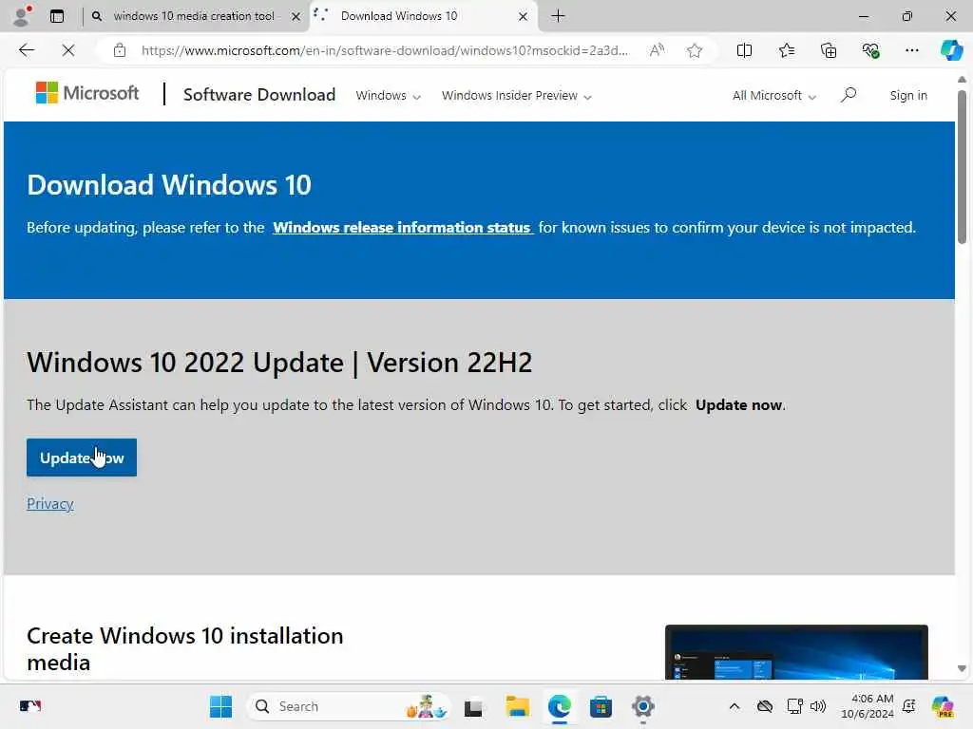Sign in to Microsoft account
973x729 pixels.
coord(907,96)
